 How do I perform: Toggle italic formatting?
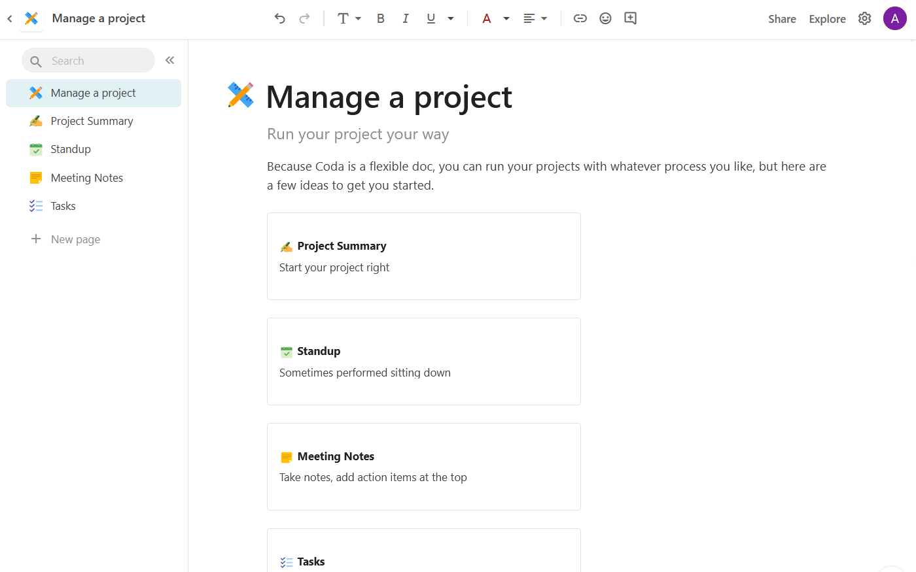(406, 18)
